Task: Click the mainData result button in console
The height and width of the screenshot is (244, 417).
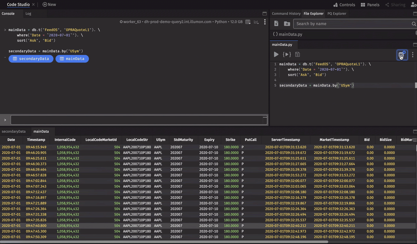Action: 72,59
